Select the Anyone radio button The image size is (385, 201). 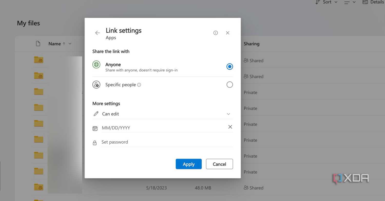[230, 67]
